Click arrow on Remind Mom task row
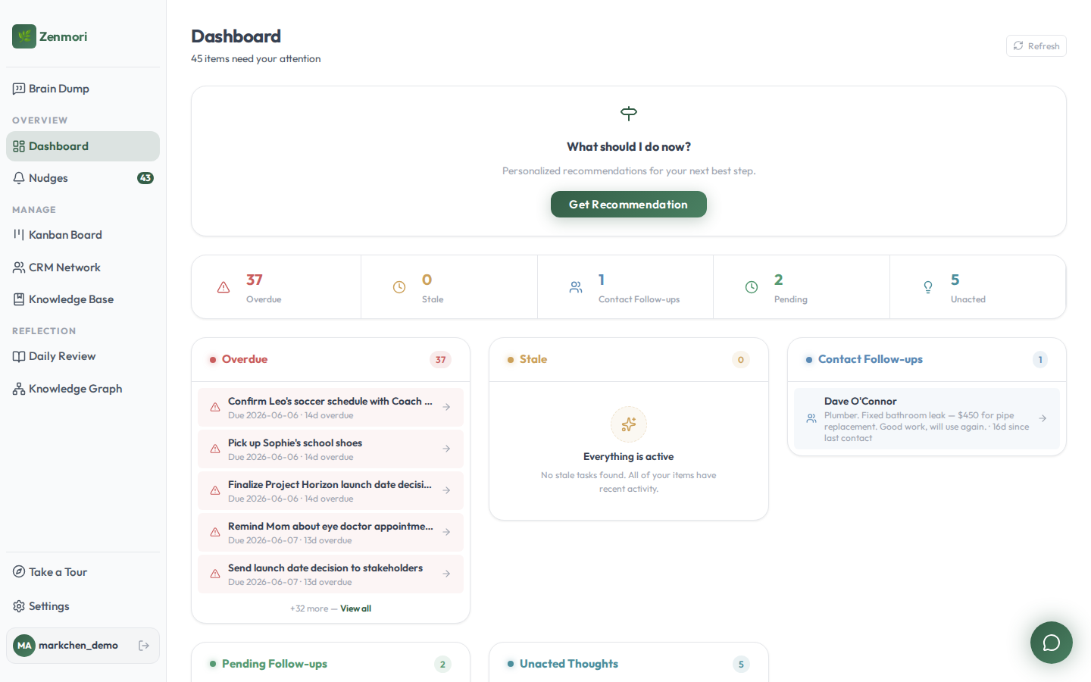This screenshot has width=1091, height=682. point(446,532)
